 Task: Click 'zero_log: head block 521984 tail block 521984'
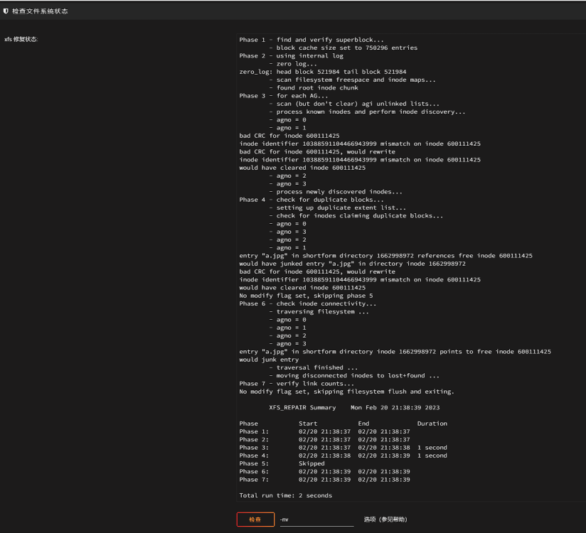323,72
